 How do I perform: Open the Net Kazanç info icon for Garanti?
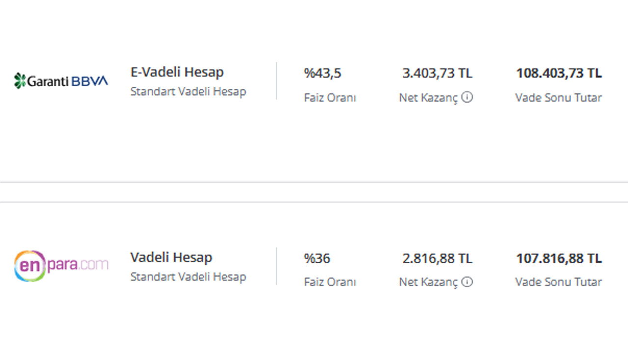467,97
